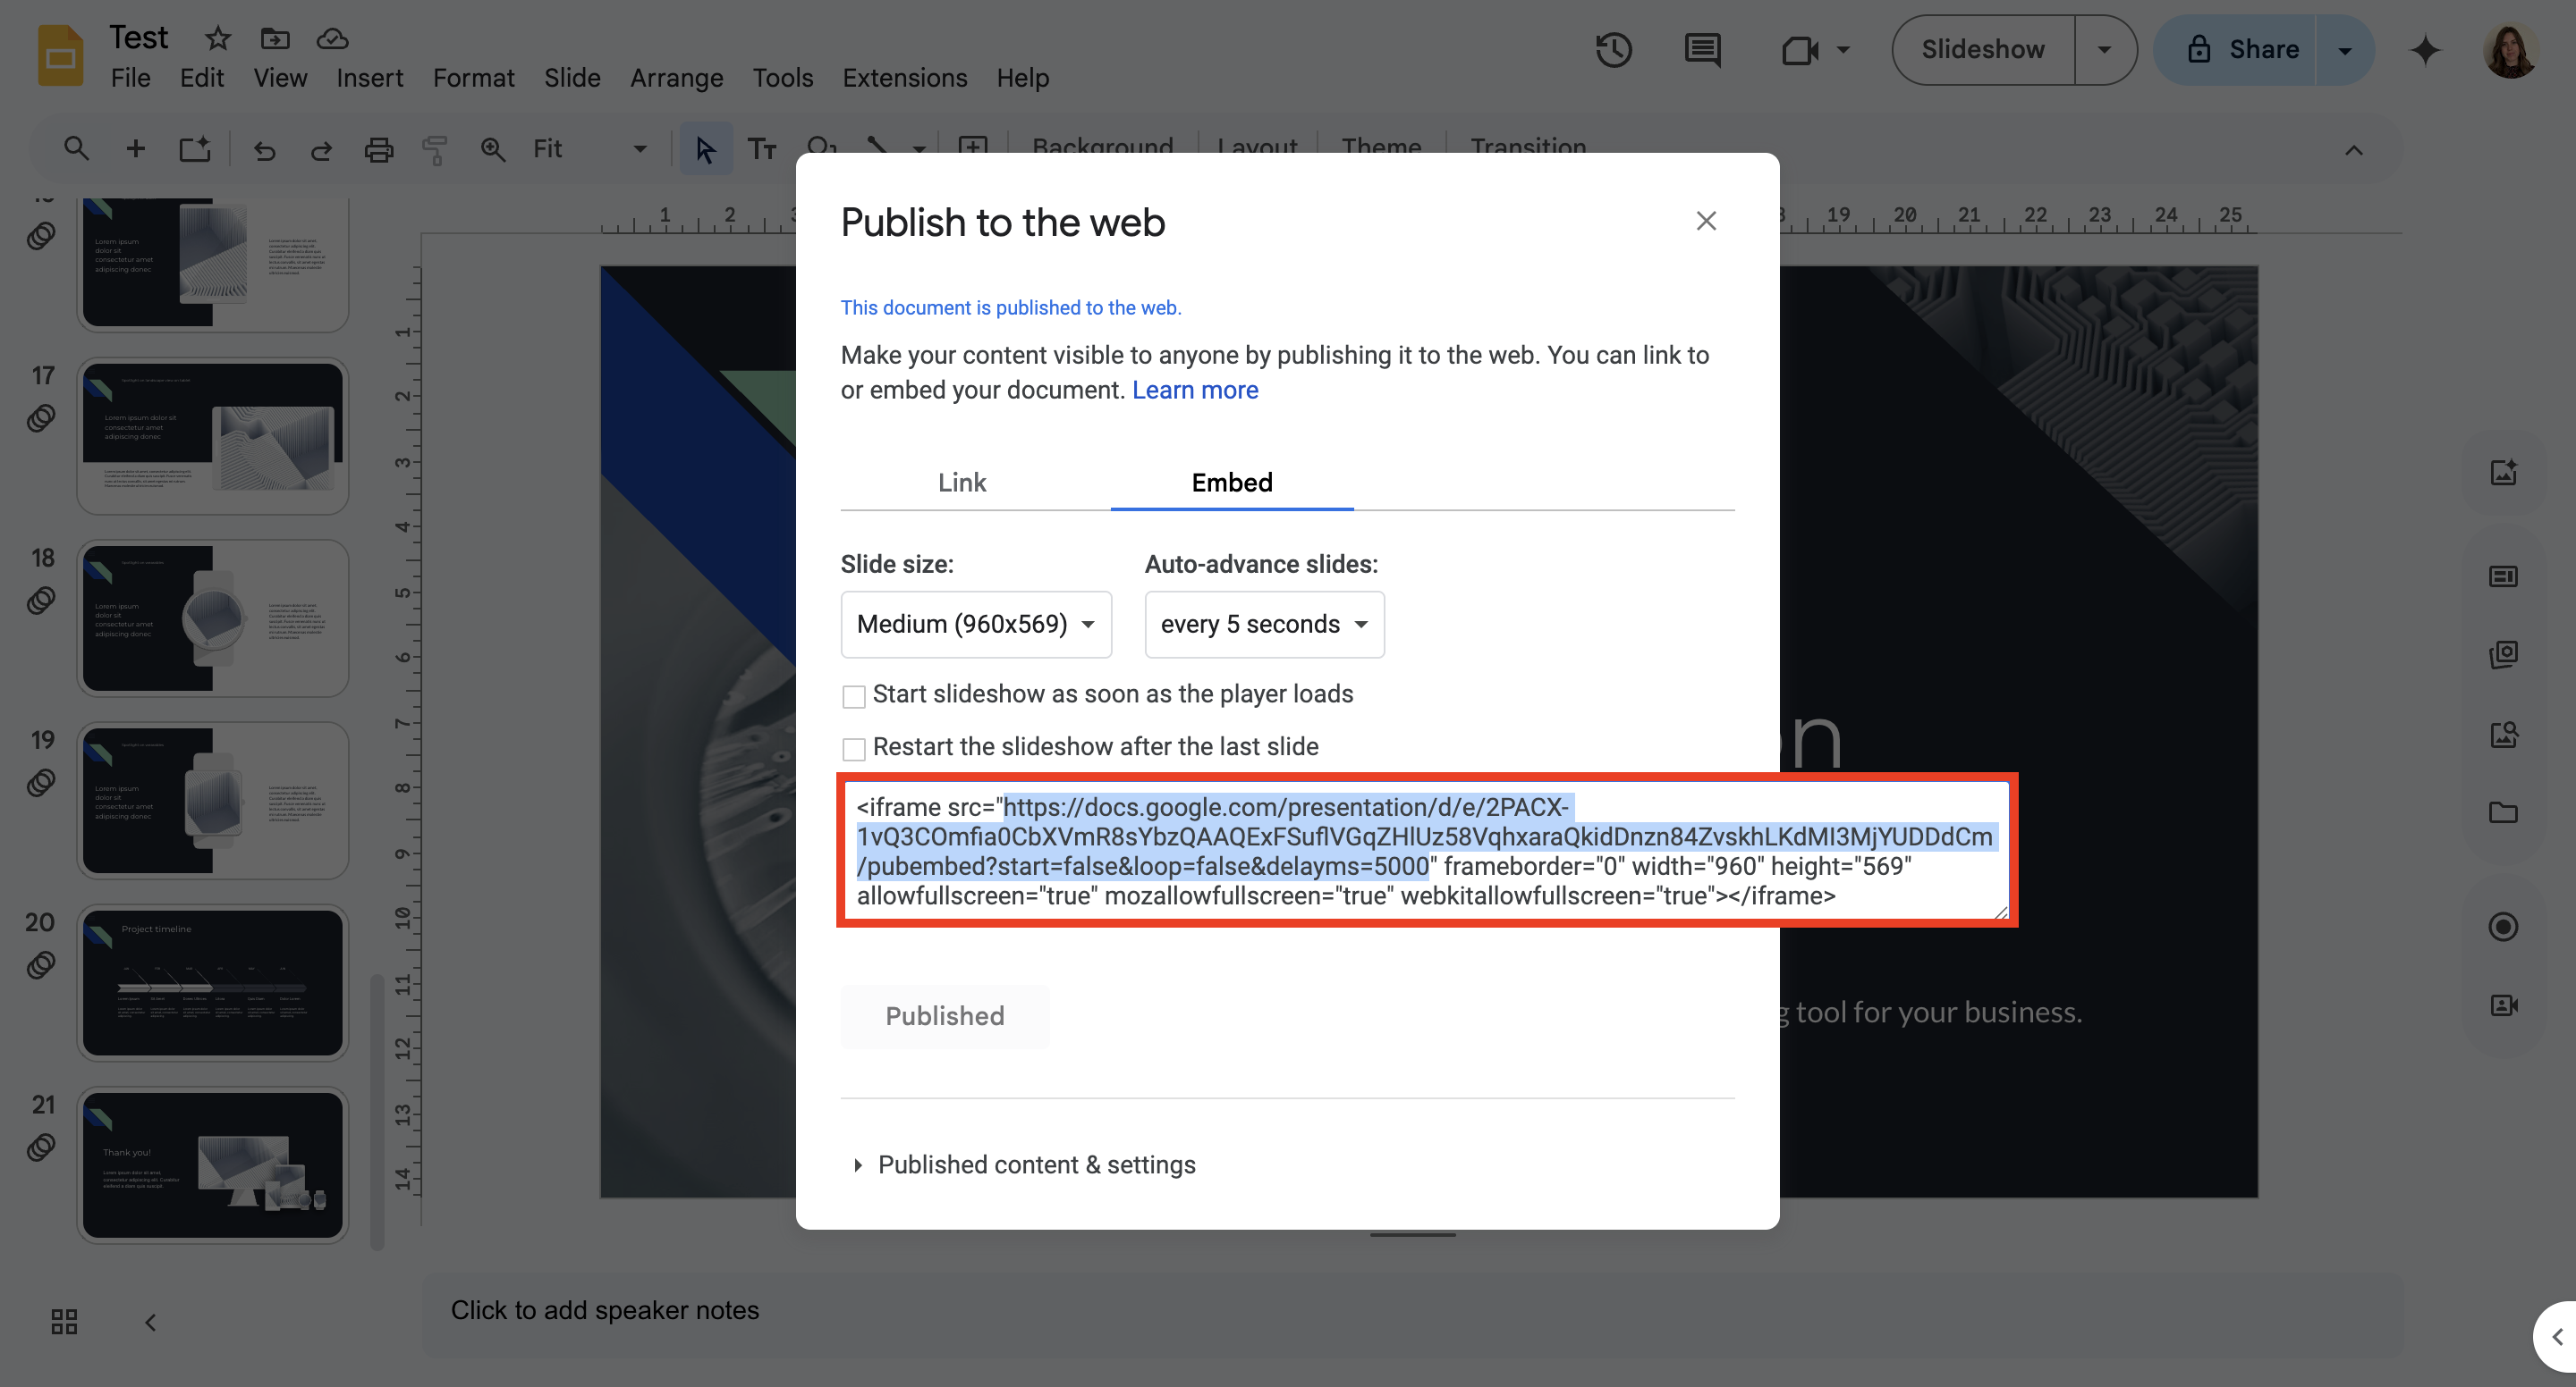Image resolution: width=2576 pixels, height=1387 pixels.
Task: Open version history clock icon
Action: pos(1613,49)
